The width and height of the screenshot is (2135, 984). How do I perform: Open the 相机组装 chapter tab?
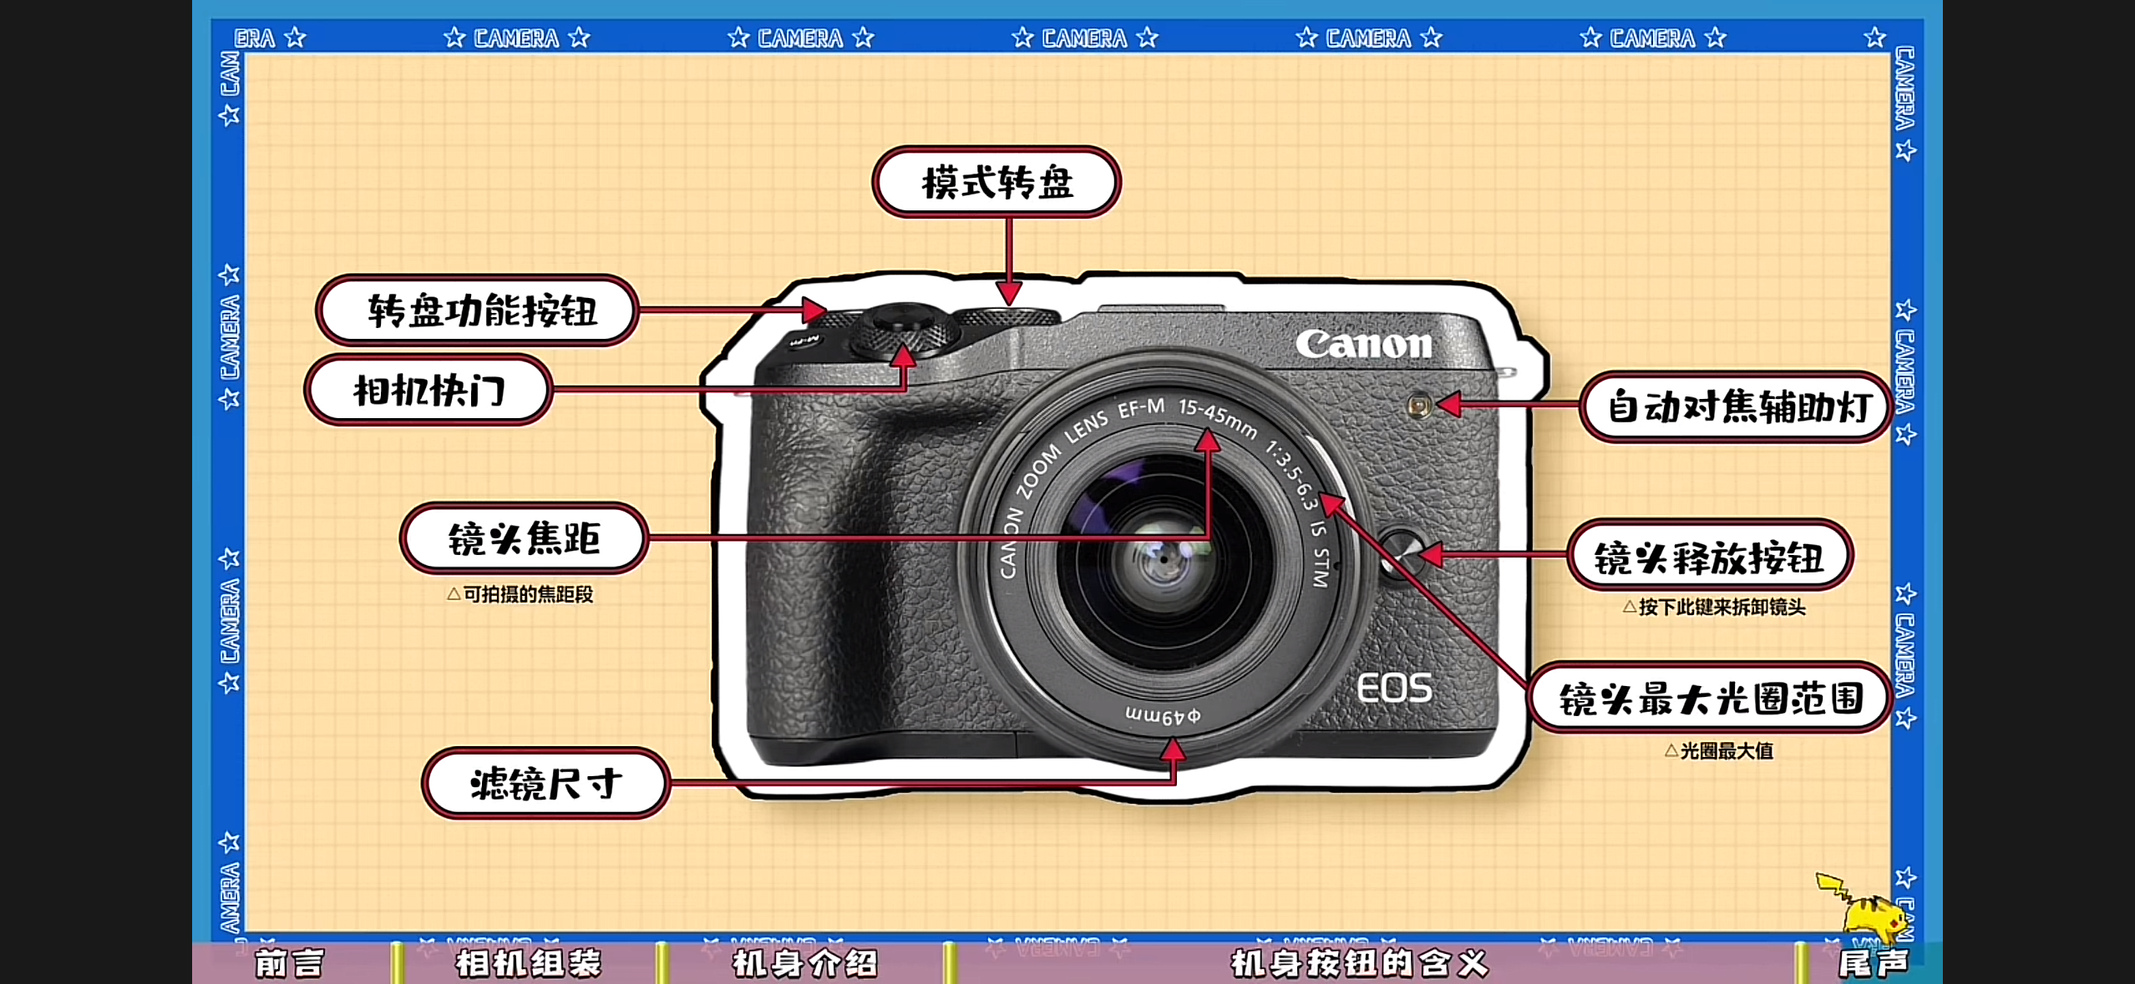[528, 963]
